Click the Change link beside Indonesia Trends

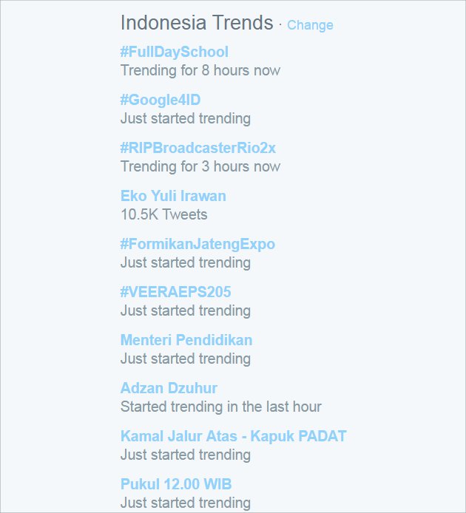click(310, 25)
